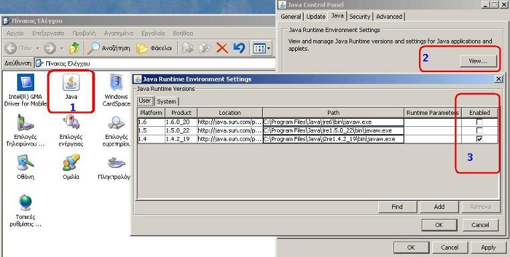Click the Path column header
This screenshot has height=257, width=510.
click(333, 113)
